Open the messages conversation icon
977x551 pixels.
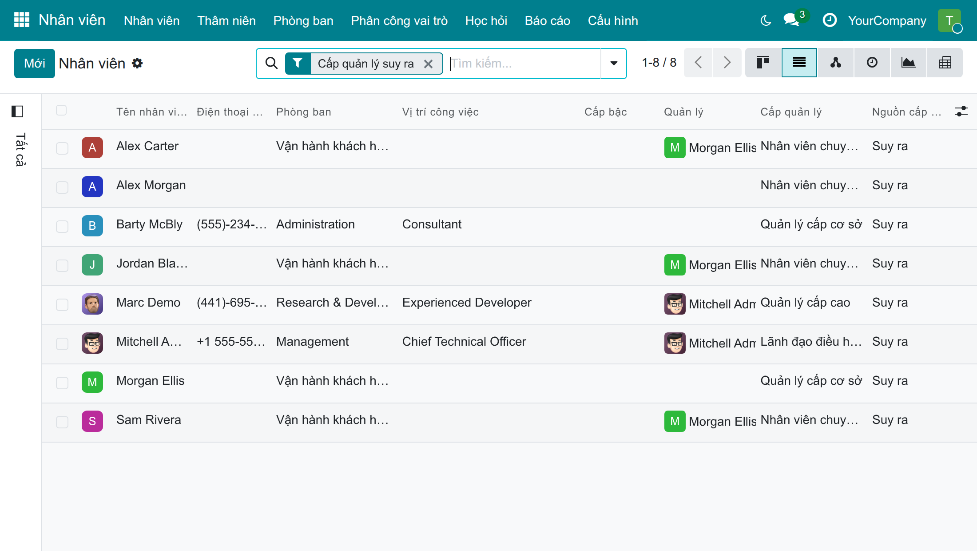pyautogui.click(x=791, y=20)
